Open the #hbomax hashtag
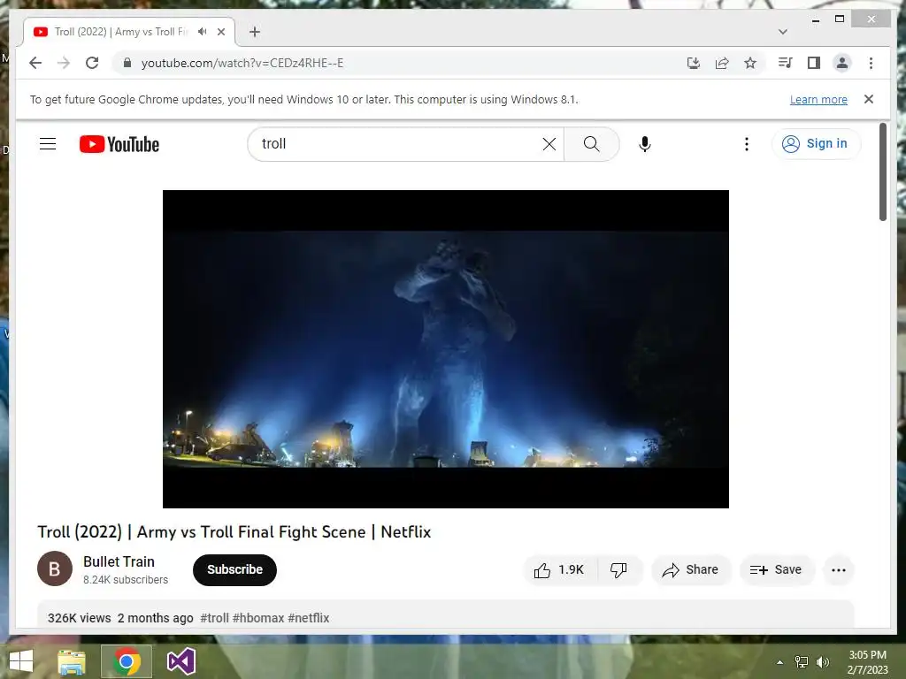Image resolution: width=906 pixels, height=679 pixels. [x=258, y=618]
